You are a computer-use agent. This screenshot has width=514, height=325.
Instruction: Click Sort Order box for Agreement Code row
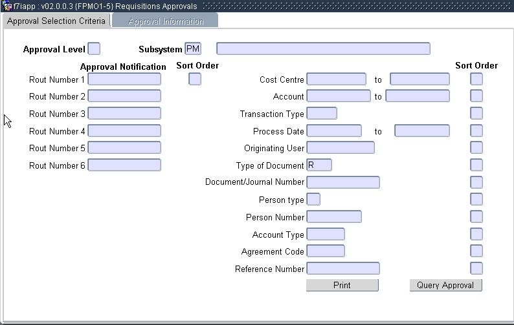click(476, 251)
